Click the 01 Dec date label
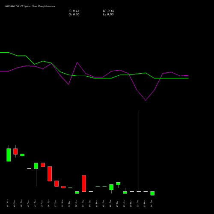The height and width of the screenshot is (214, 214). click(x=69, y=203)
